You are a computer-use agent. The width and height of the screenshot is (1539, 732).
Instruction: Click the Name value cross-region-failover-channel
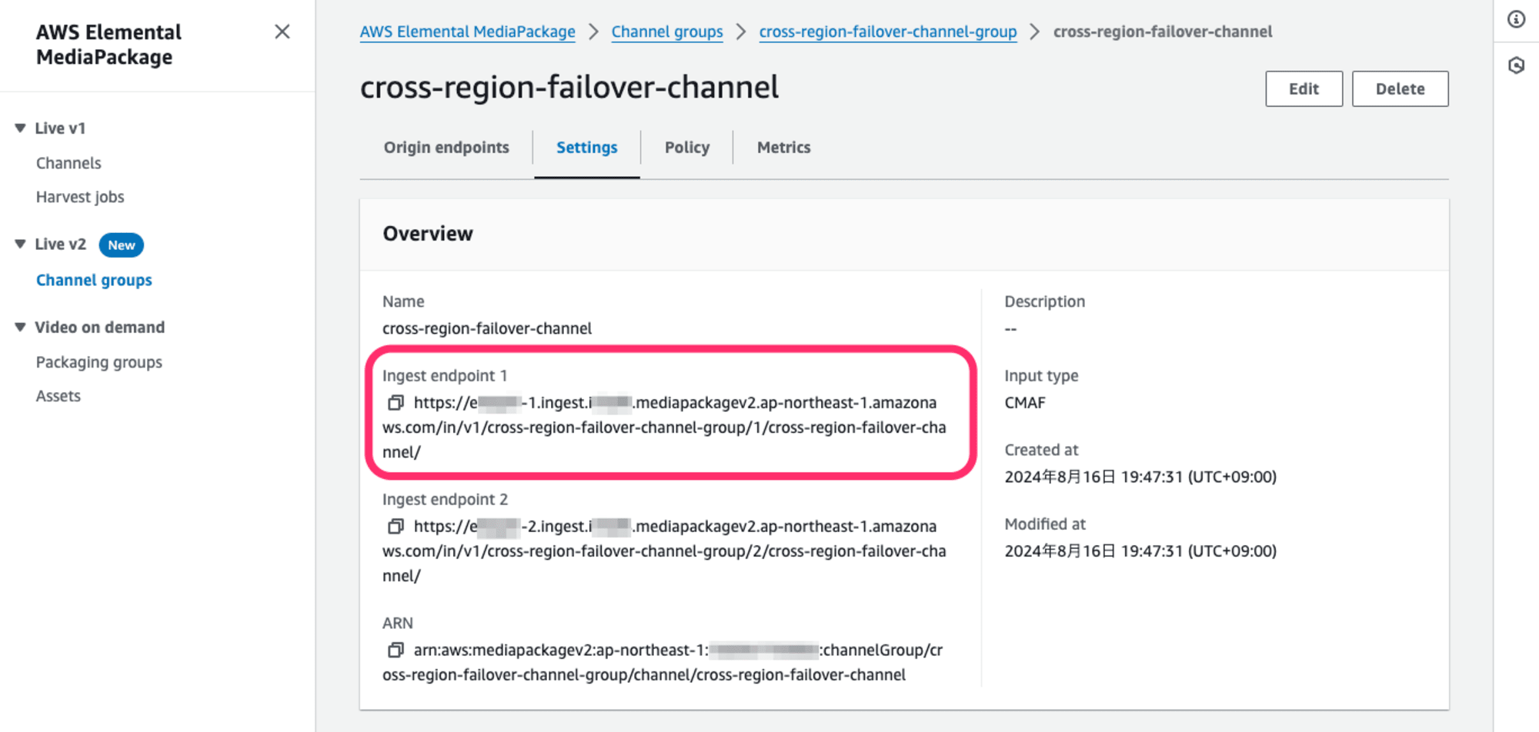(487, 328)
